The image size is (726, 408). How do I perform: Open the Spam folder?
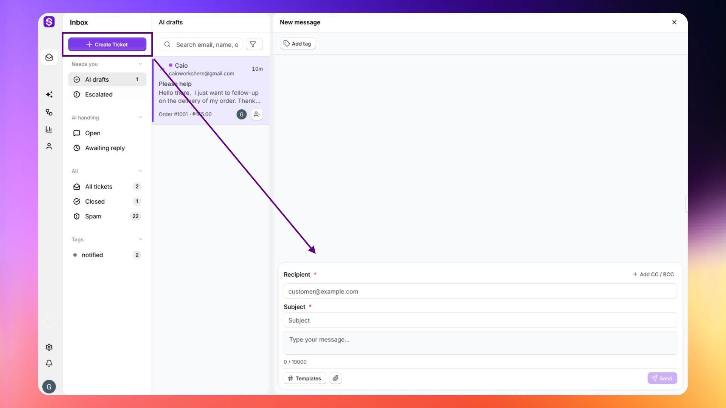tap(107, 216)
